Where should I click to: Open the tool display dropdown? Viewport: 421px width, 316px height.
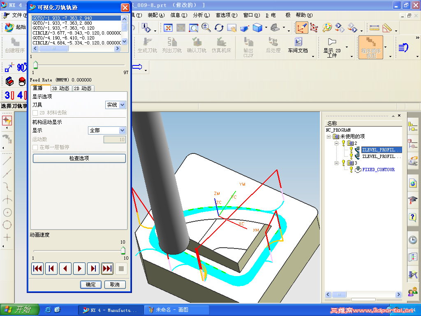pos(122,105)
